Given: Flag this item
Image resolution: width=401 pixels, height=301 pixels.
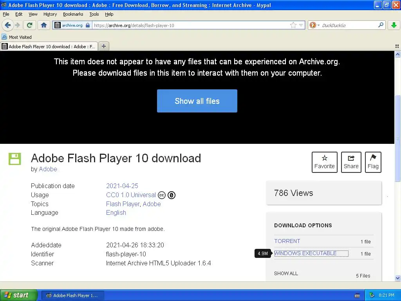Looking at the screenshot, I should (x=373, y=162).
